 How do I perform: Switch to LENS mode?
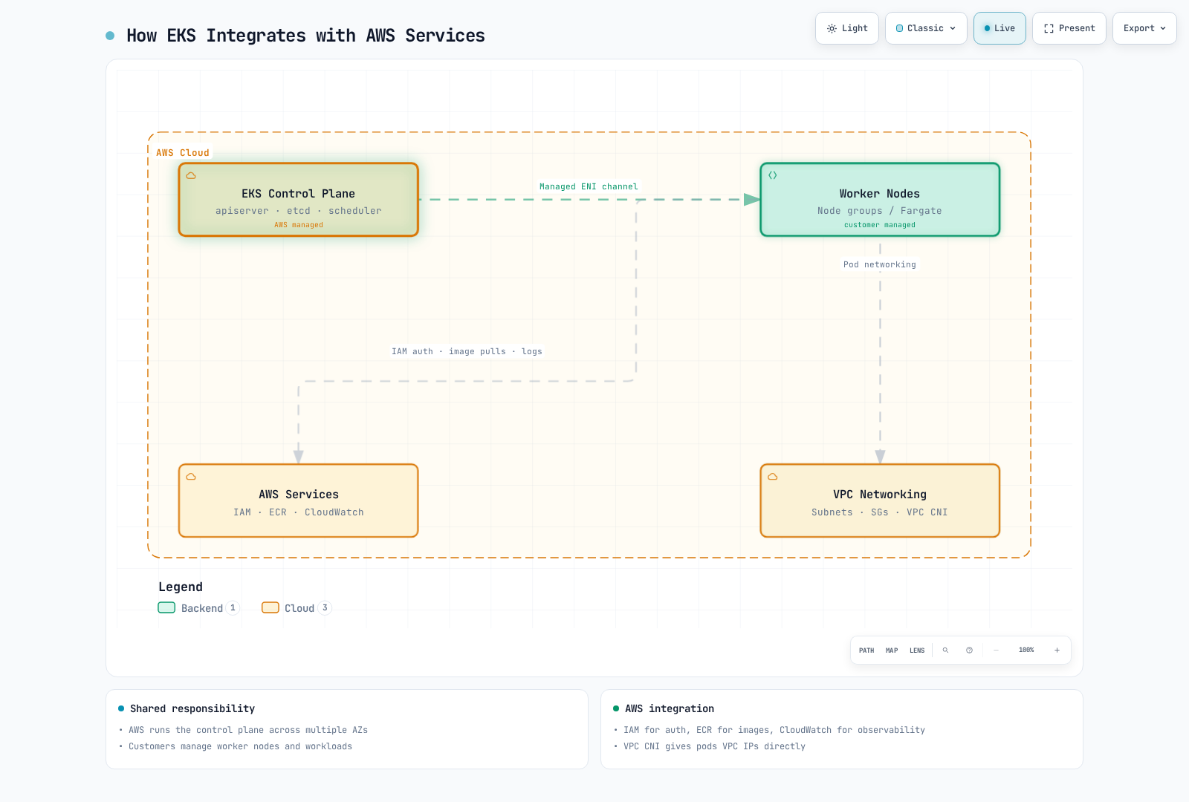(x=917, y=651)
